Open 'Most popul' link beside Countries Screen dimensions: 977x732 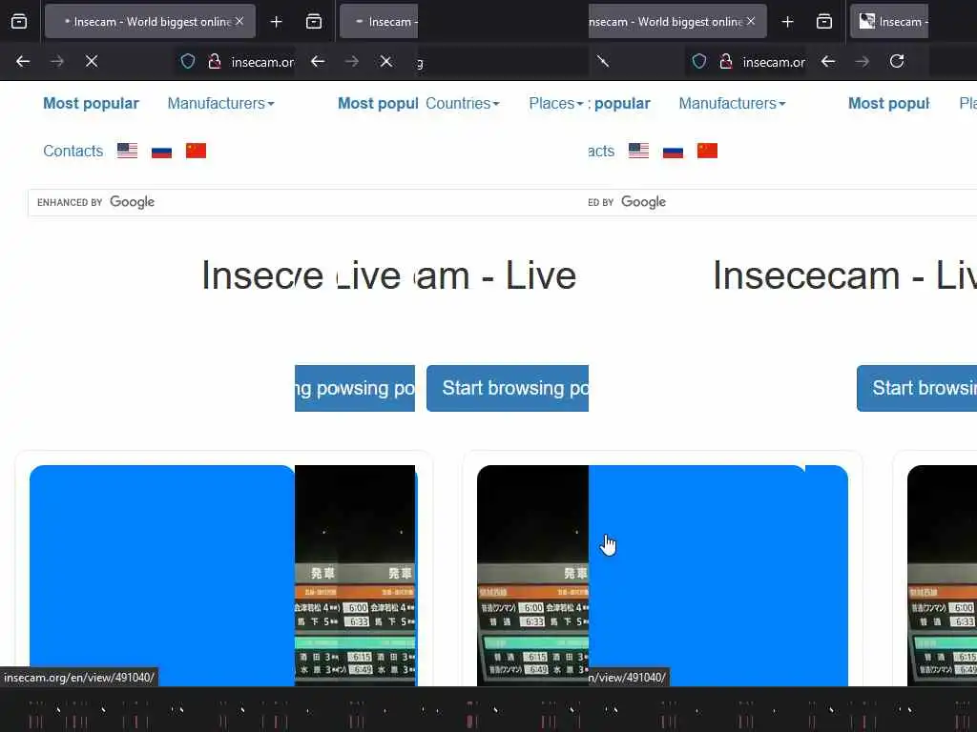click(x=378, y=103)
